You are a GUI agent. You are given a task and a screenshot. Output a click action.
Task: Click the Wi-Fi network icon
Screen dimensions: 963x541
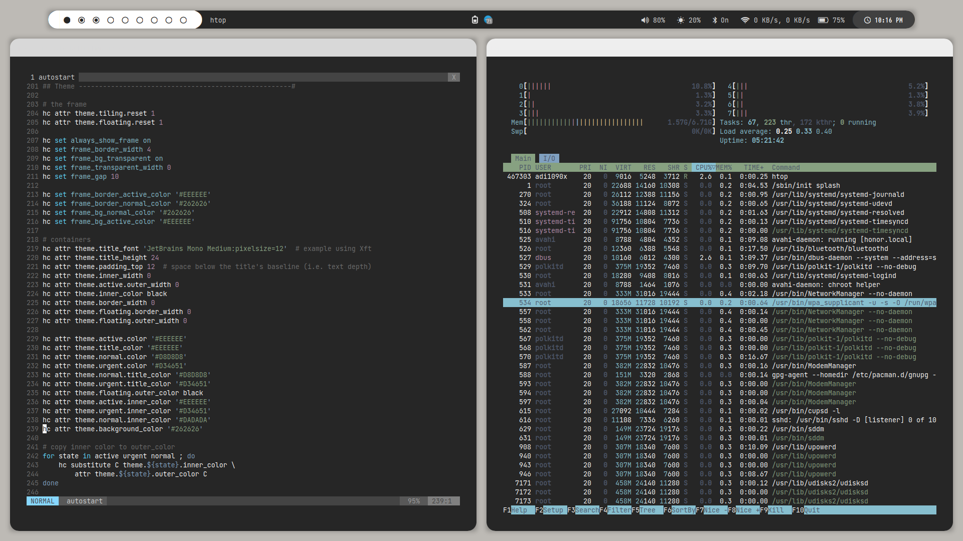[x=745, y=20]
